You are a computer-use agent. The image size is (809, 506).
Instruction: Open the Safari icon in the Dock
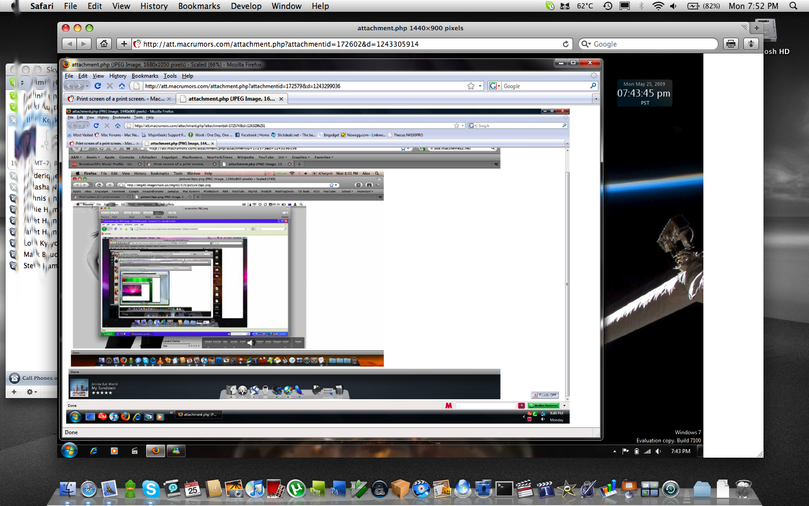pos(89,489)
